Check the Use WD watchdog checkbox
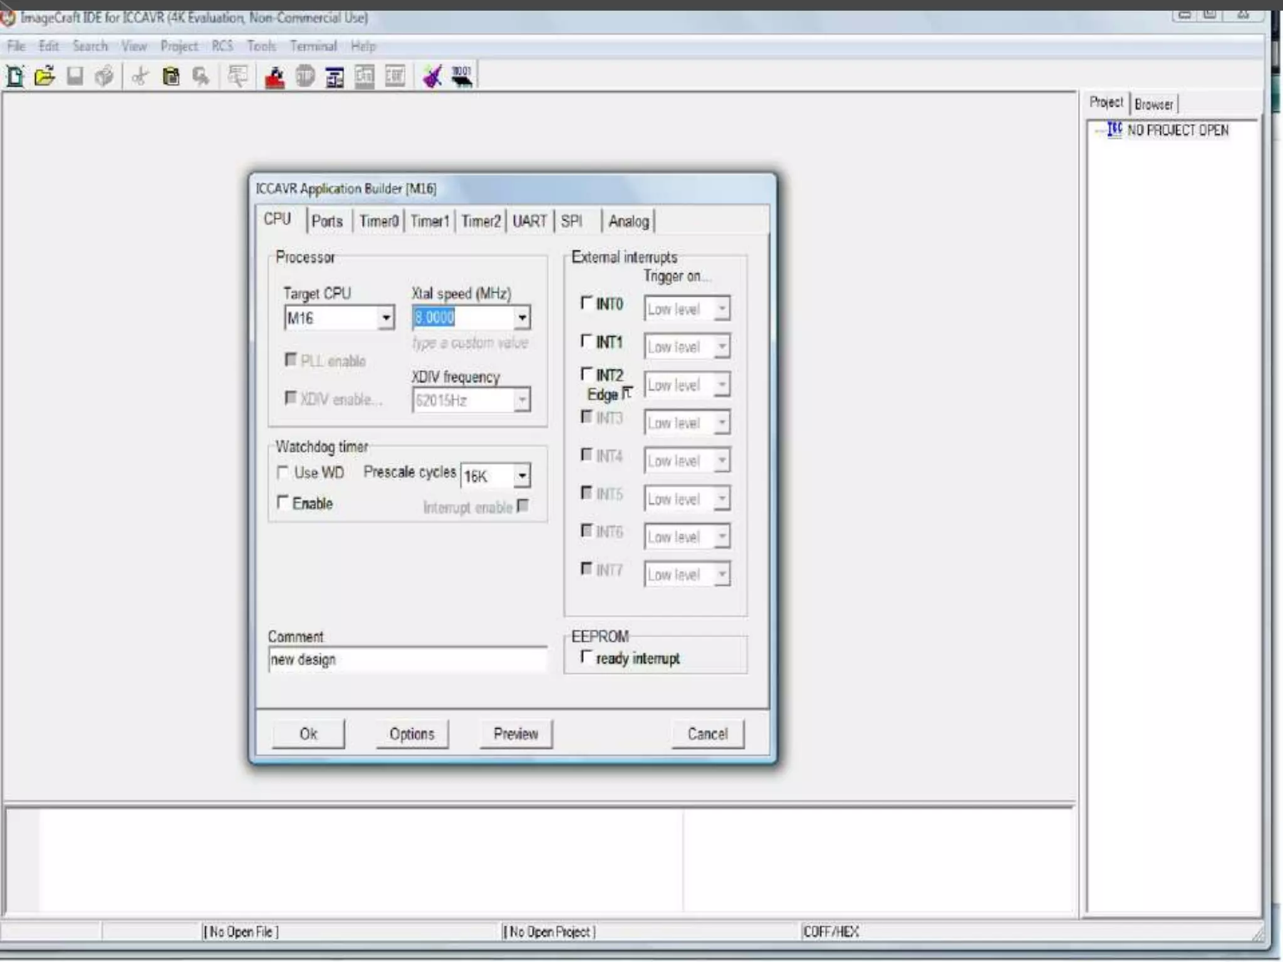1283x962 pixels. click(x=283, y=472)
